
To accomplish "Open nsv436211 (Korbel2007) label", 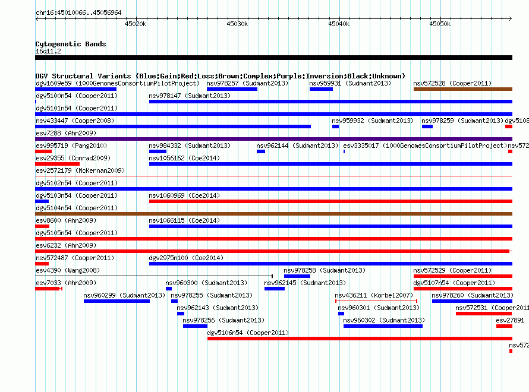I will (x=374, y=295).
